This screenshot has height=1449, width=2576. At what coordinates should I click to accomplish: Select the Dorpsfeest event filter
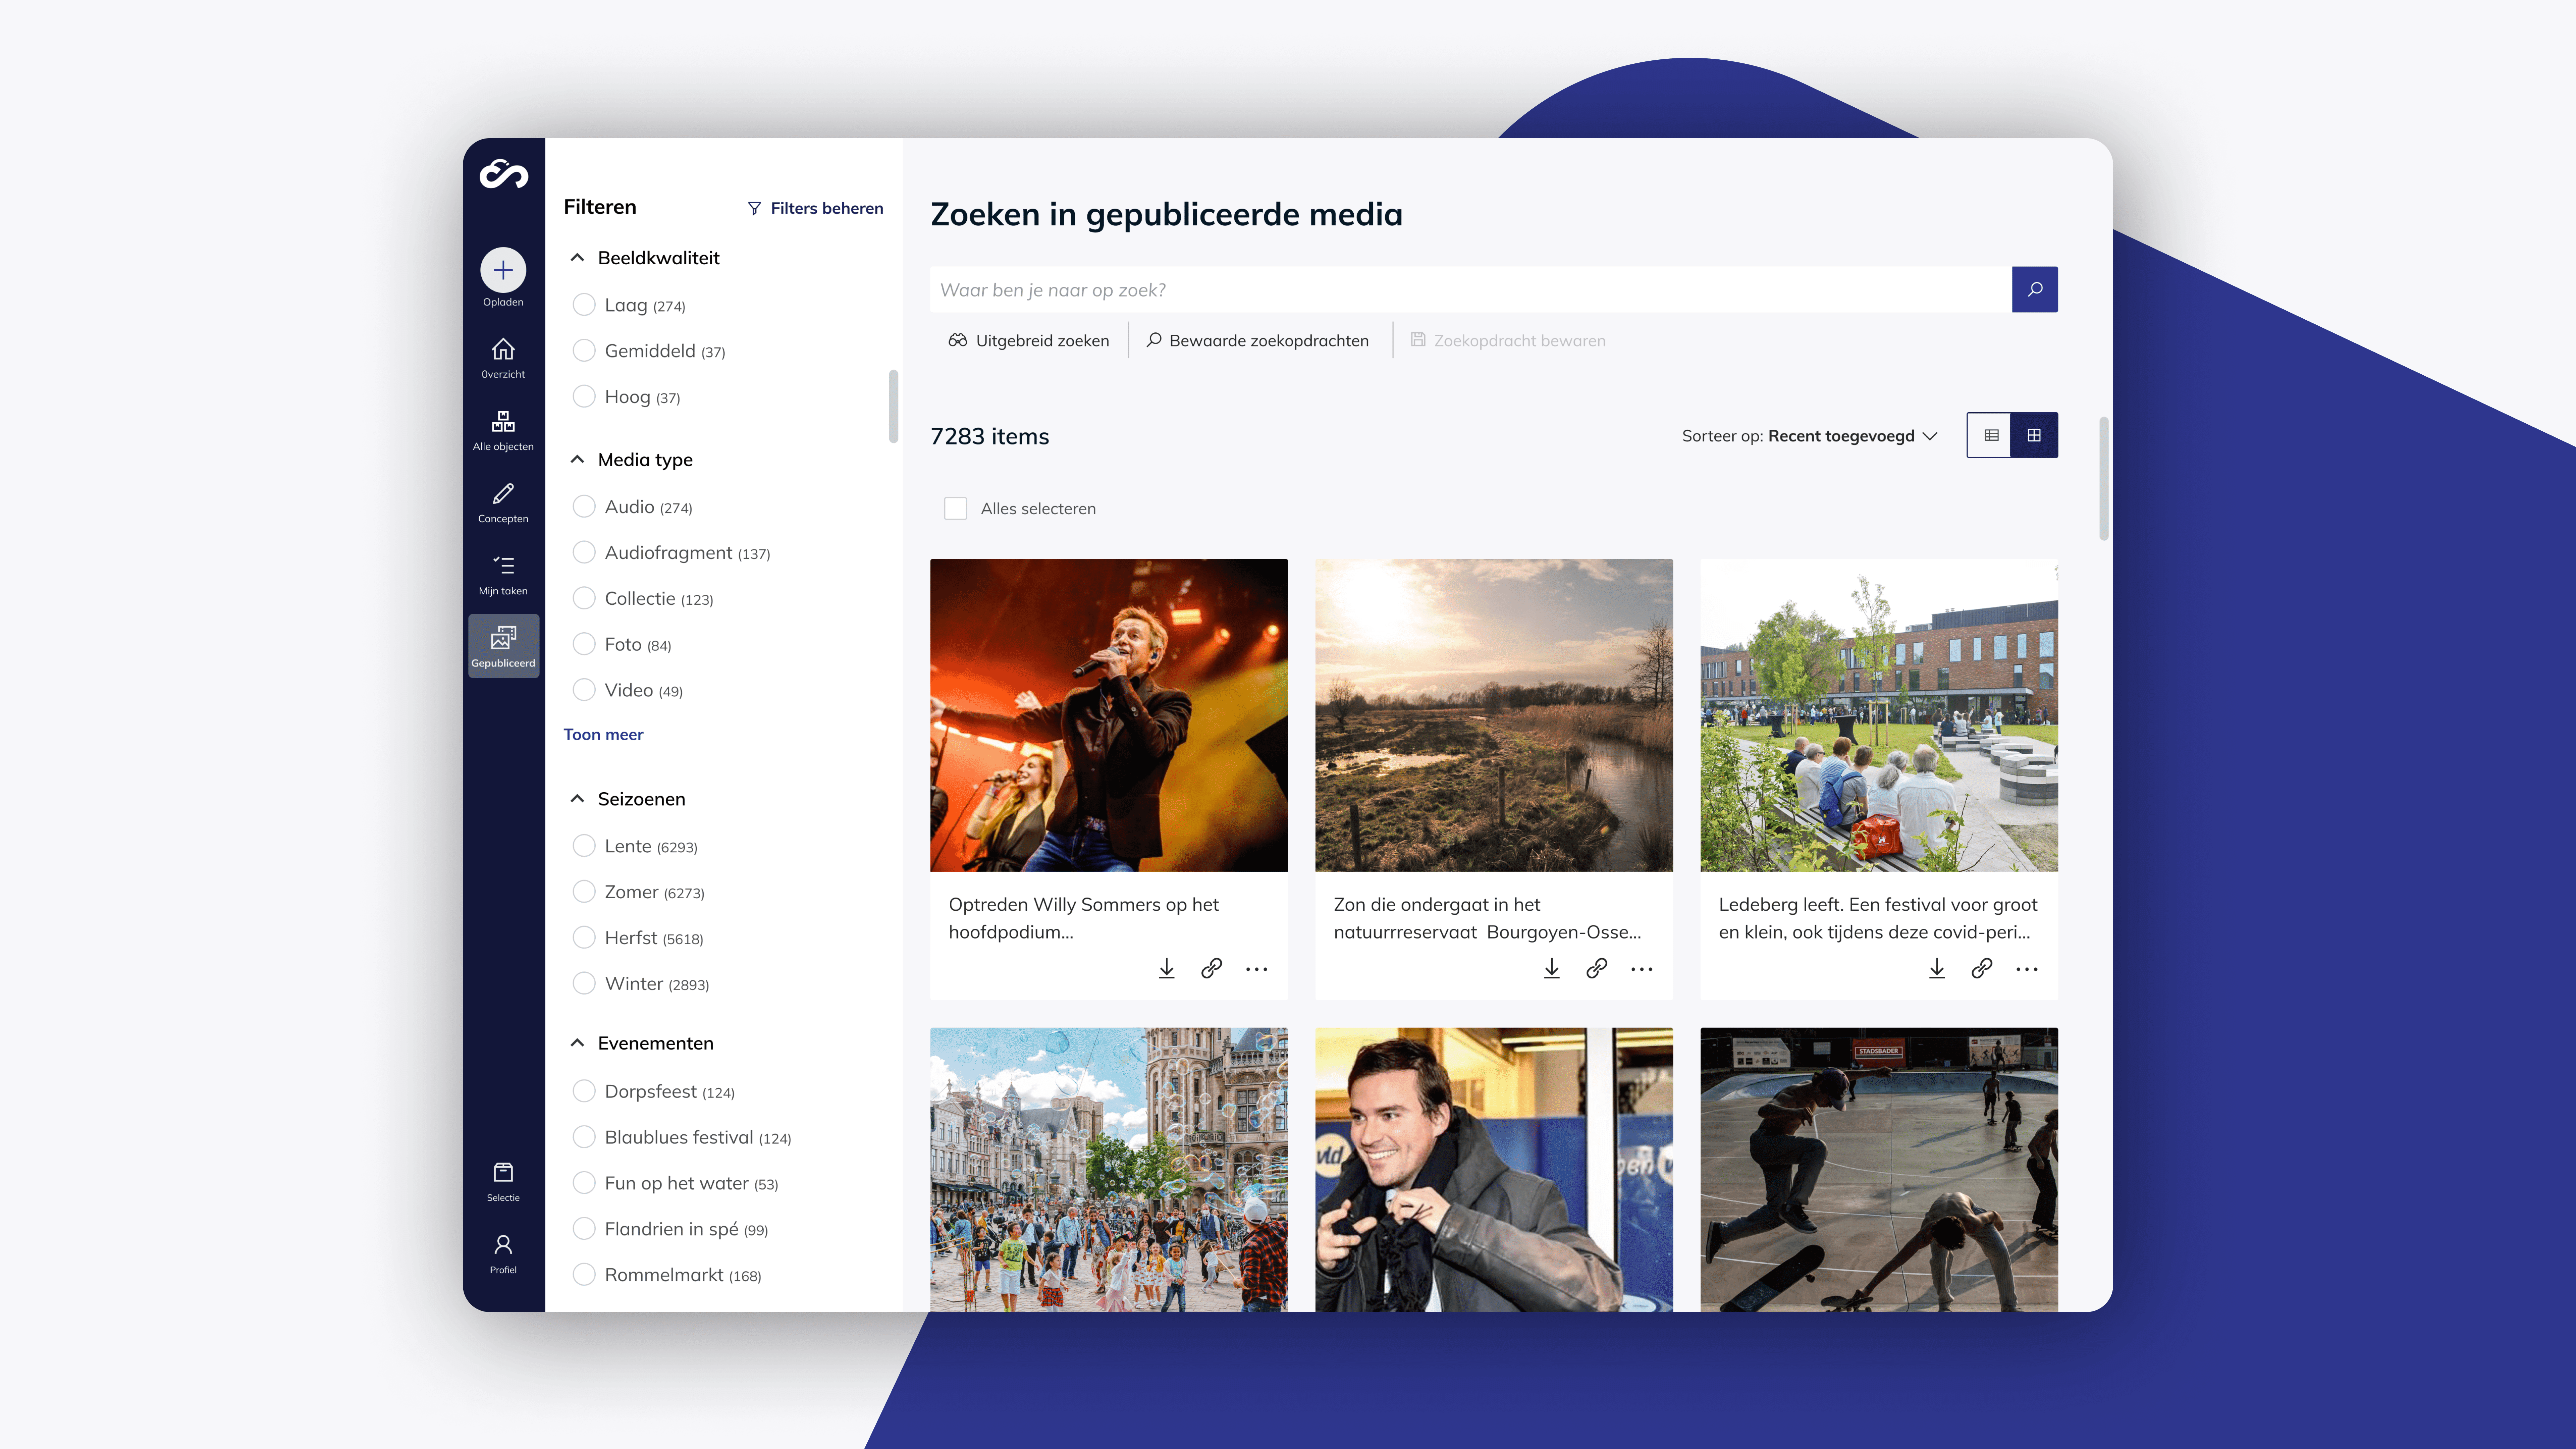584,1091
